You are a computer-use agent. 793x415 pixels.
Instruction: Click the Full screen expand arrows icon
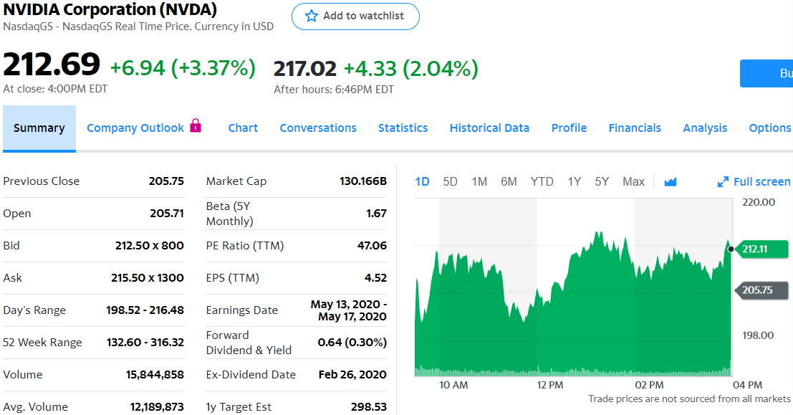point(723,182)
